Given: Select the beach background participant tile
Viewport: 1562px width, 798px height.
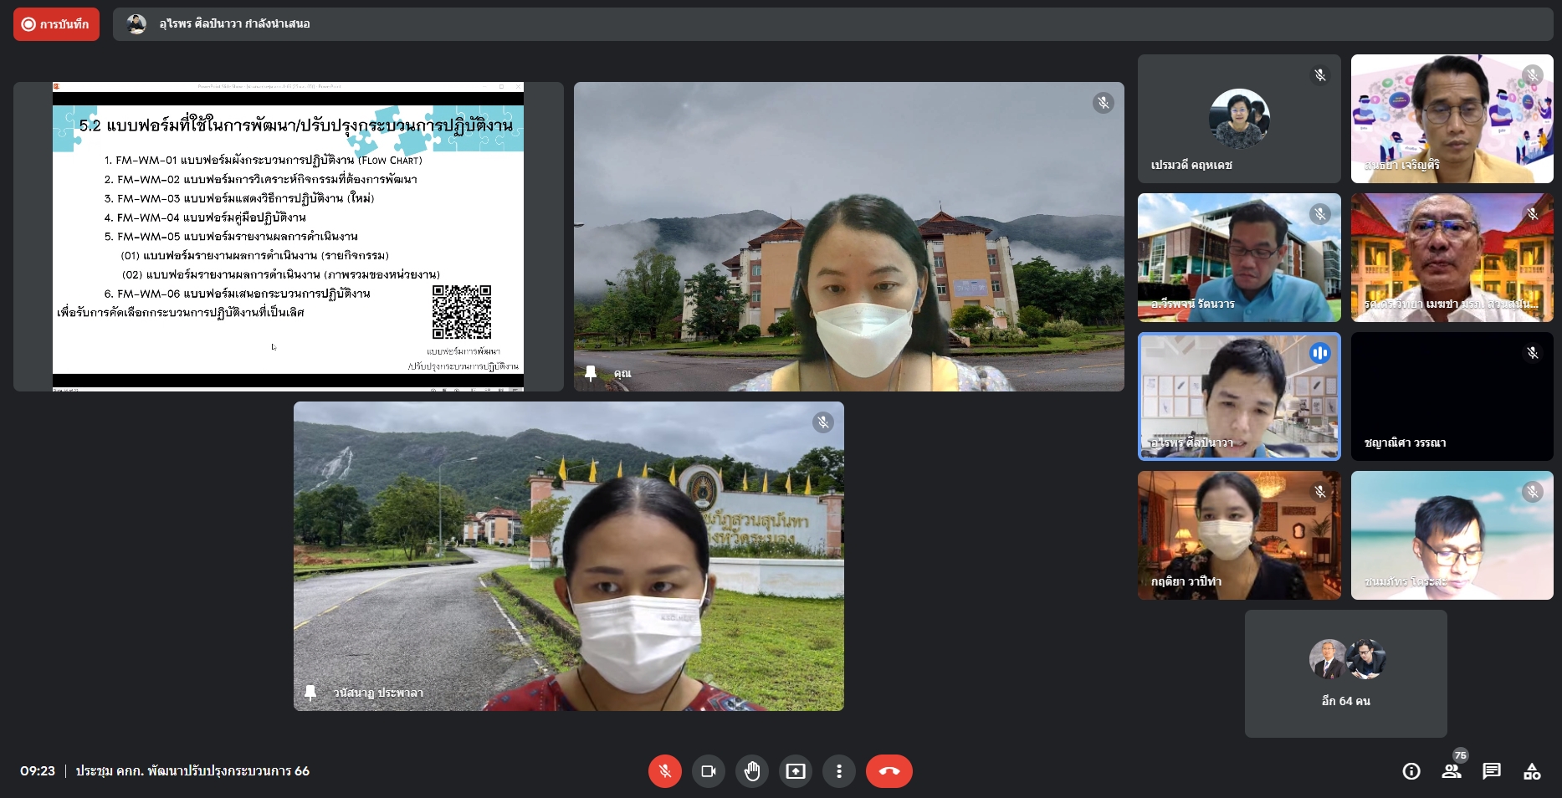Looking at the screenshot, I should click(x=1452, y=535).
